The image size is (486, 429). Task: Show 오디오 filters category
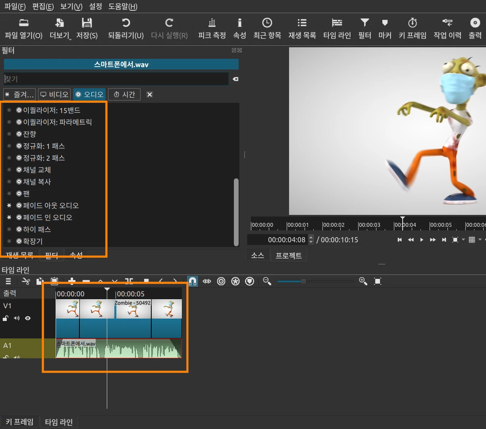[89, 95]
